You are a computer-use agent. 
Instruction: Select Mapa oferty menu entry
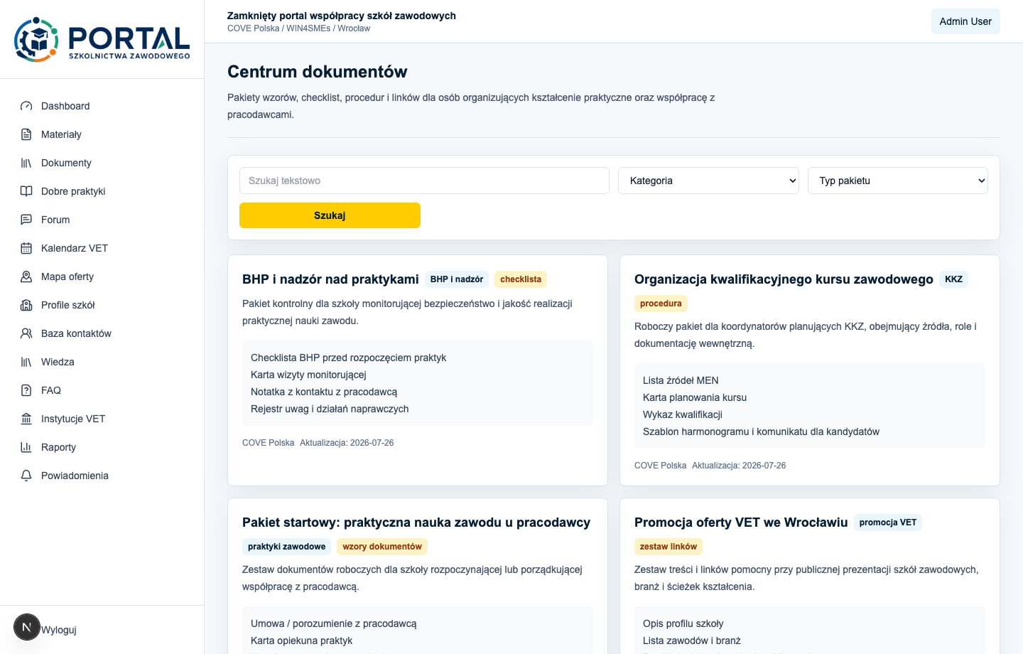pyautogui.click(x=102, y=277)
